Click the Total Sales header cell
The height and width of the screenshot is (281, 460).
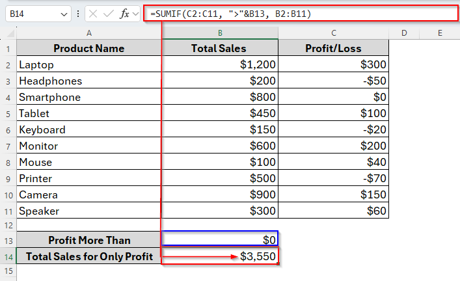[x=220, y=49]
